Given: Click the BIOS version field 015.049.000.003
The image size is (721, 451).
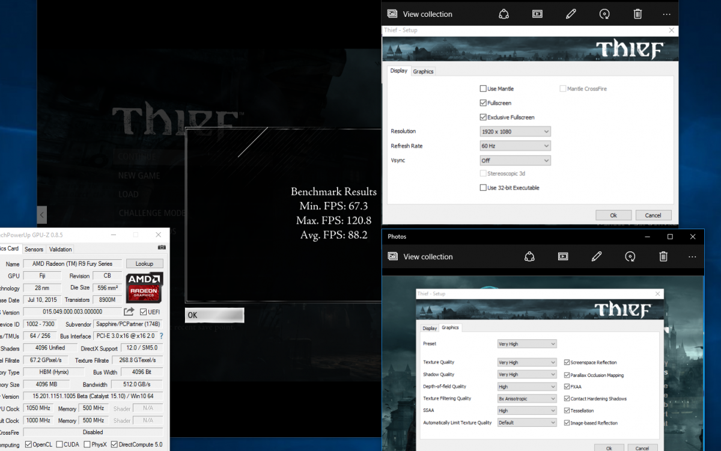Looking at the screenshot, I should click(x=72, y=311).
